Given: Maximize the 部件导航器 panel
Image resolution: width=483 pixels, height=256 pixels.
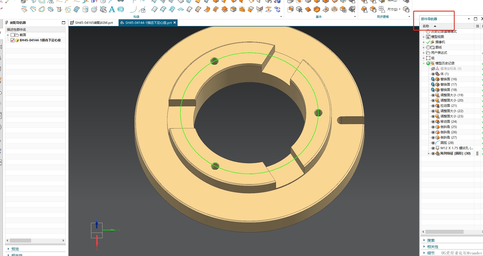Looking at the screenshot, I should coord(476,19).
